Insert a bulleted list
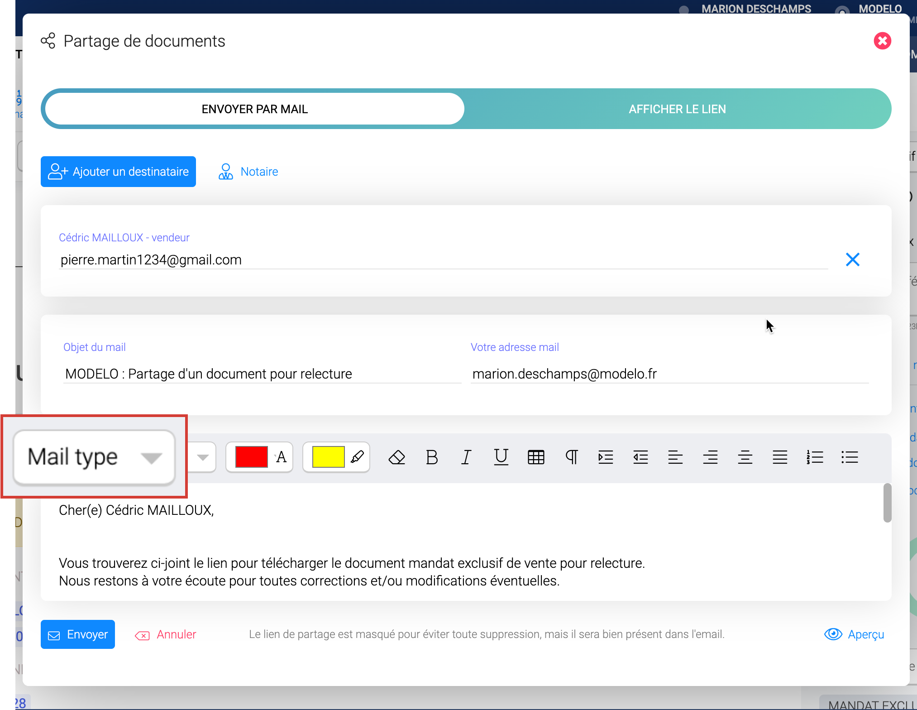917x710 pixels. tap(850, 457)
